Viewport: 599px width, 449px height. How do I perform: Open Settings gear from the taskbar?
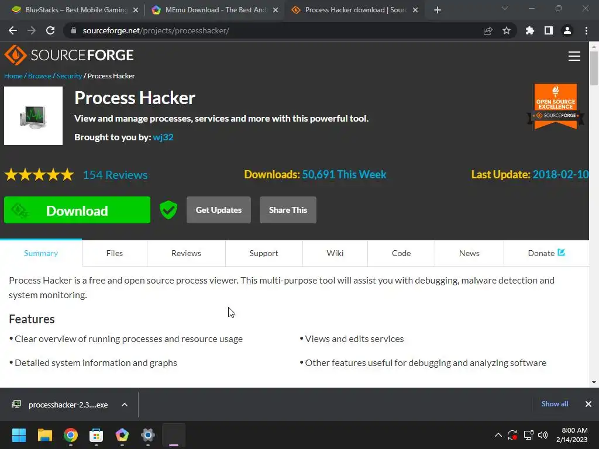click(x=148, y=435)
